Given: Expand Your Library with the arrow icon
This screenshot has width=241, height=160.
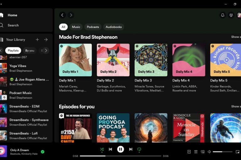Looking at the screenshot, I should click(46, 40).
